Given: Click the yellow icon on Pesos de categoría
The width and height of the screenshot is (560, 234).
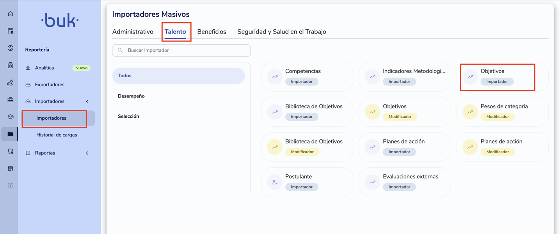Looking at the screenshot, I should (x=470, y=112).
